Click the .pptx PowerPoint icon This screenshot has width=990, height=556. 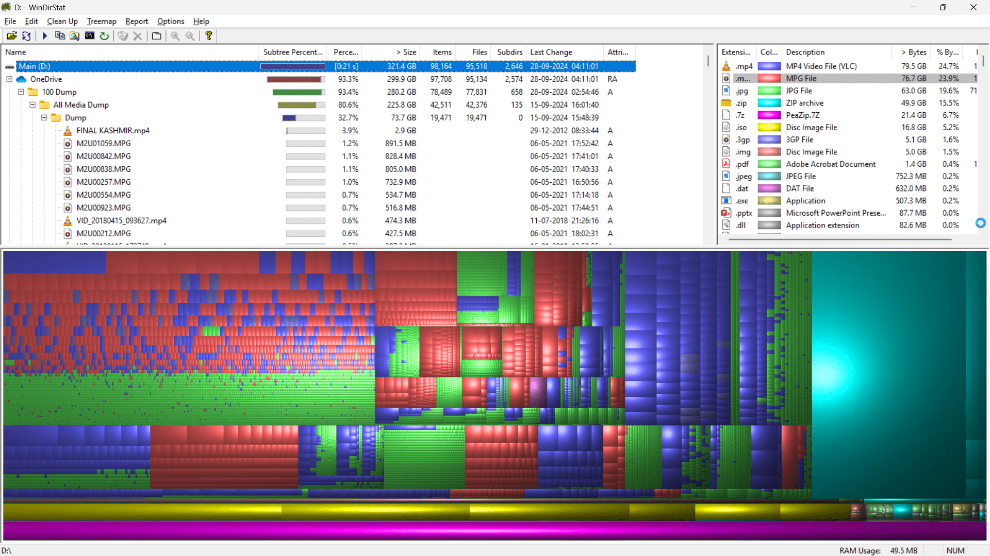tap(726, 213)
